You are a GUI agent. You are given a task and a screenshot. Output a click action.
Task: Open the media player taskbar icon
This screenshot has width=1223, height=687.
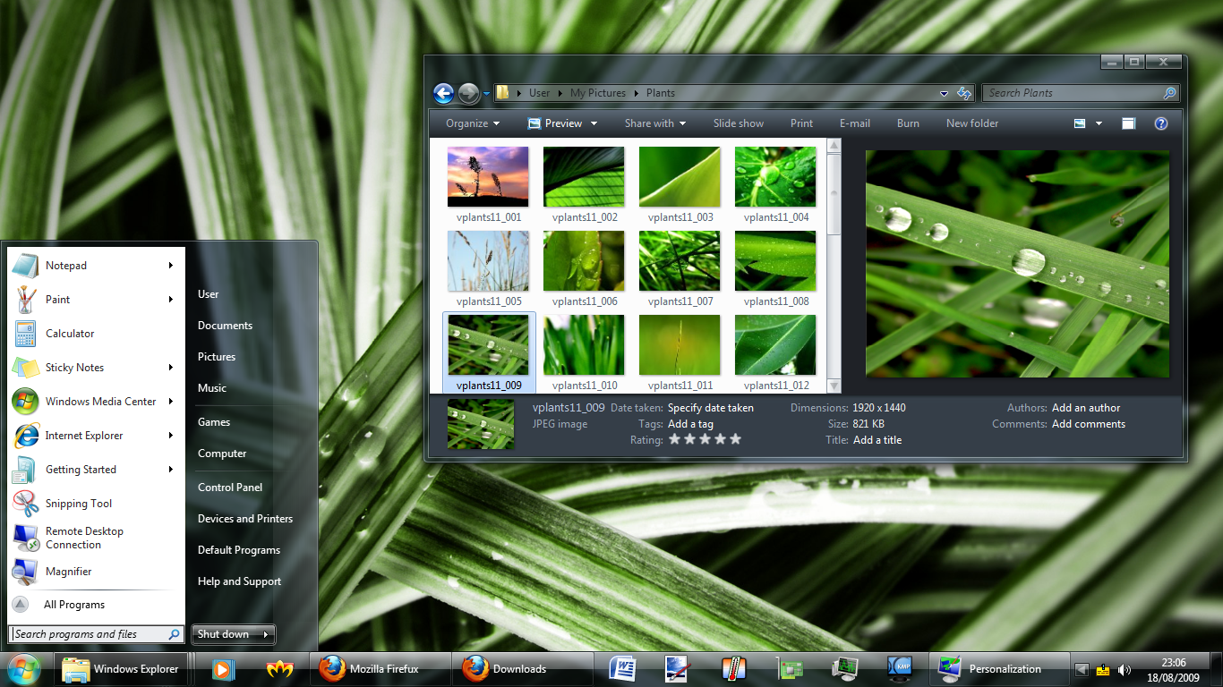(x=224, y=669)
